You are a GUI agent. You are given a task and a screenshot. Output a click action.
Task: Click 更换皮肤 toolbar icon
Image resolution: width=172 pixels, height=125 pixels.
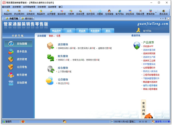tap(150, 12)
